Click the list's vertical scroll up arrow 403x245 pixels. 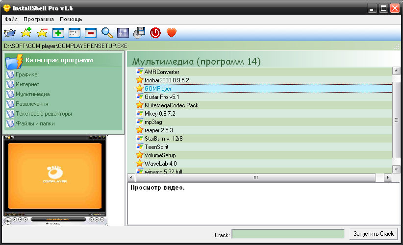(x=396, y=71)
